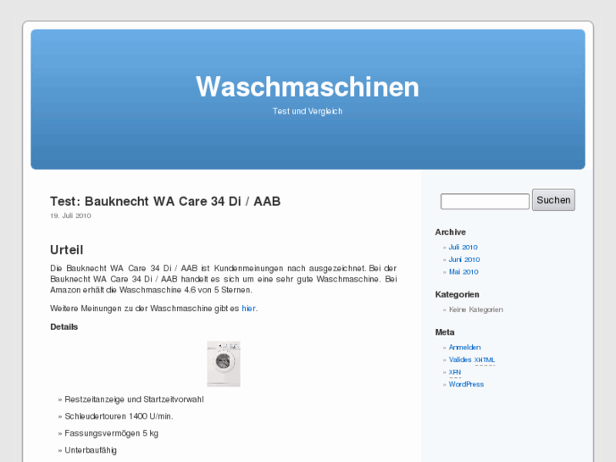Select the Kategorien sidebar heading
Screen dimensions: 616x462
coord(458,294)
